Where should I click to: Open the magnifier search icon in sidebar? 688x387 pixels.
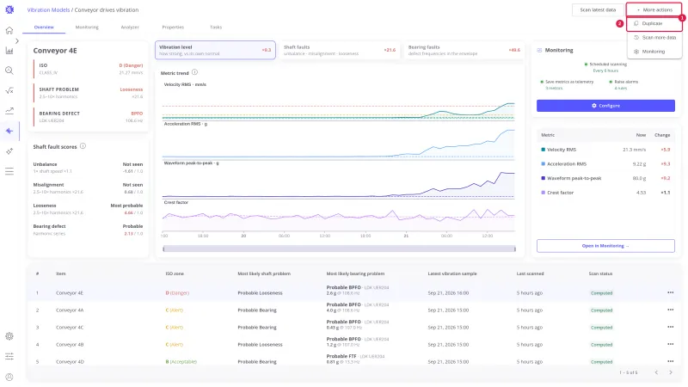point(9,71)
